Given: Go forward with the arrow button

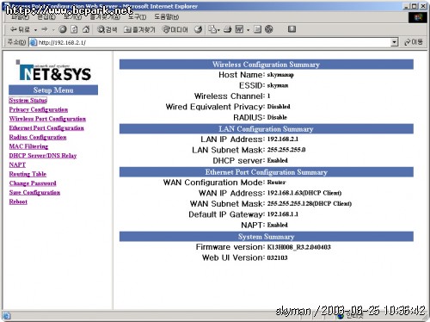Looking at the screenshot, I should point(45,29).
